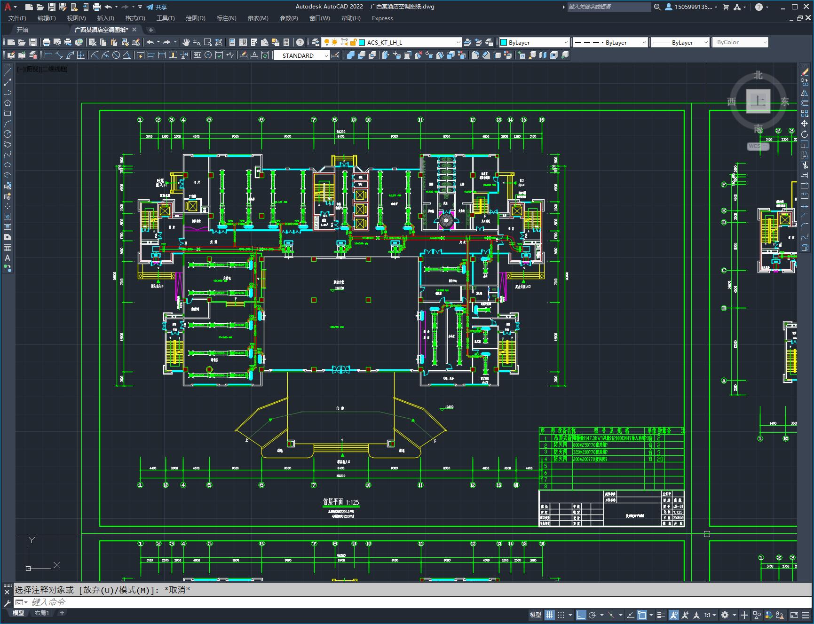Activate the Pan hand tool

(186, 42)
